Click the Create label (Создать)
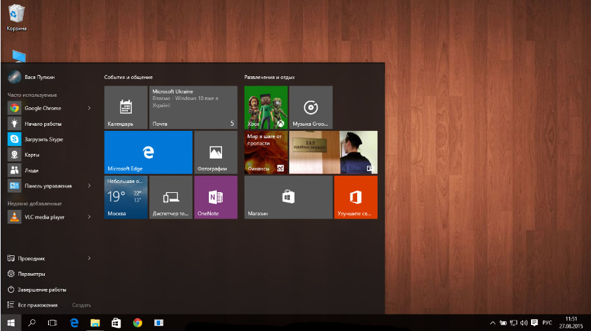 82,305
